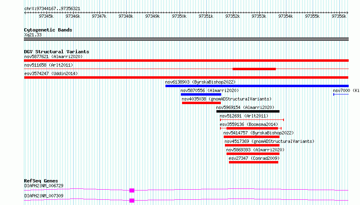Viewport: 360px width, 205px height.
Task: Open the DIAPH2|NM_006729 gene label
Action: pos(44,186)
